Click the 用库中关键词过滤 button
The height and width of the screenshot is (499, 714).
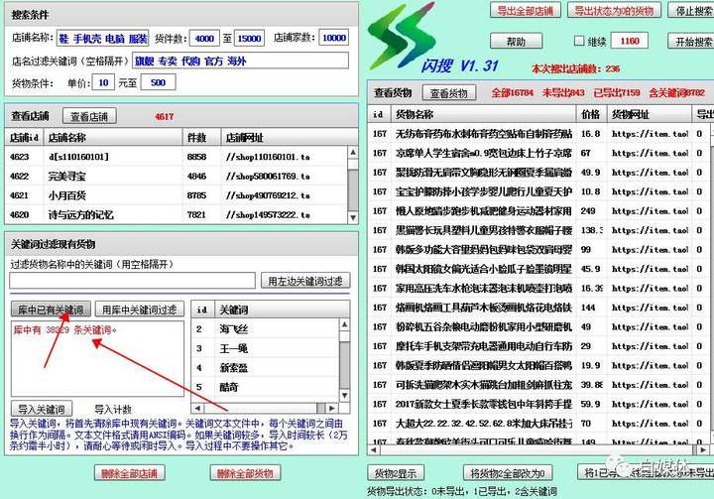140,310
